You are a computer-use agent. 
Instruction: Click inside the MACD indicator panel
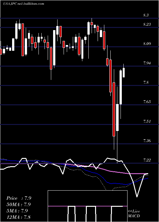tap(87, 206)
